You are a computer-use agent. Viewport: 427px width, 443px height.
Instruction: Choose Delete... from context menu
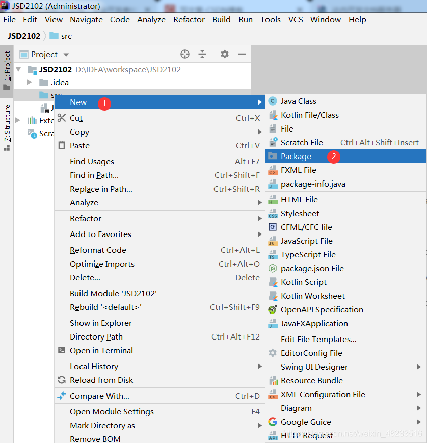point(159,277)
